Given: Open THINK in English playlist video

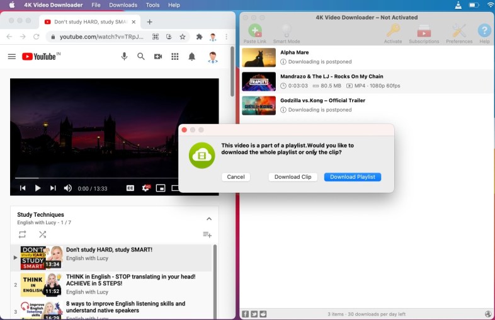Looking at the screenshot, I should click(111, 285).
